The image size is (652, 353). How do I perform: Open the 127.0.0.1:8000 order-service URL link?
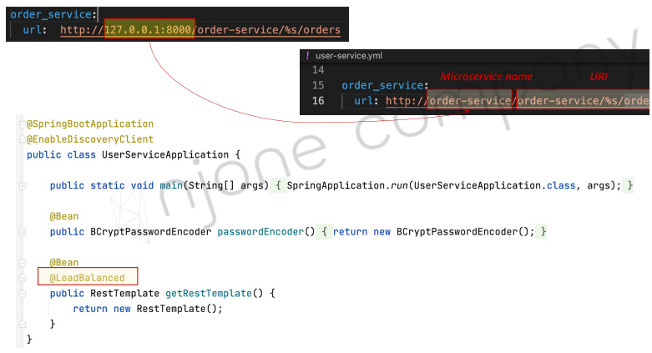pyautogui.click(x=200, y=30)
